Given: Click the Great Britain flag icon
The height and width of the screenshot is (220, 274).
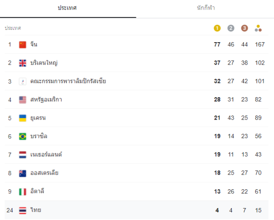Looking at the screenshot, I should click(x=22, y=63).
